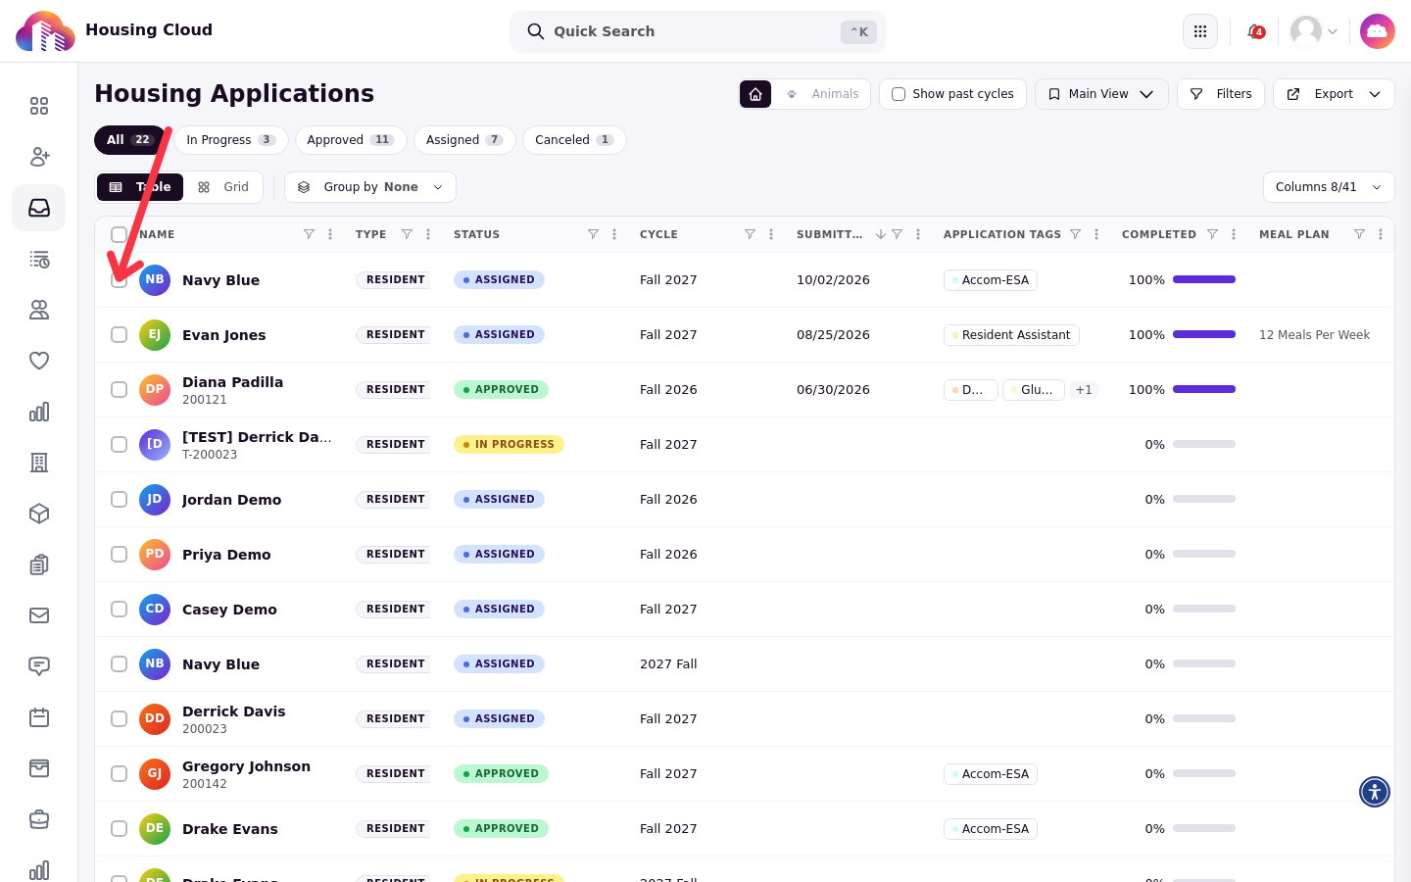Image resolution: width=1411 pixels, height=882 pixels.
Task: Select housing mode home icon toggle
Action: pos(755,94)
